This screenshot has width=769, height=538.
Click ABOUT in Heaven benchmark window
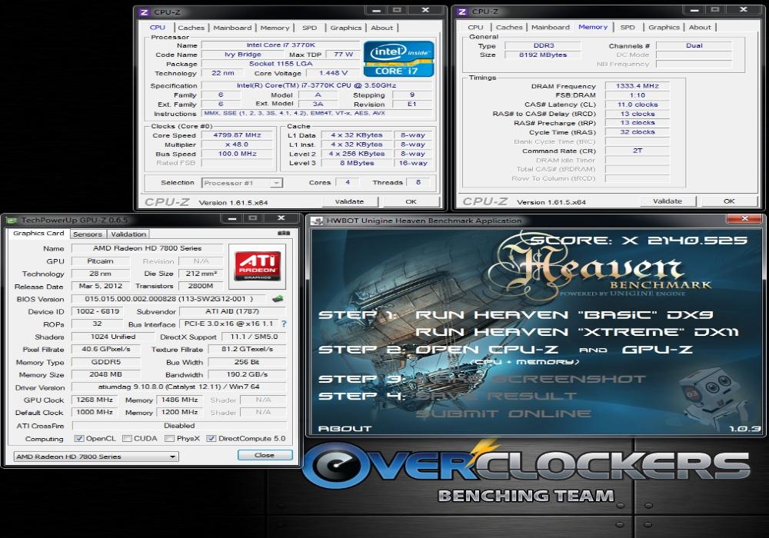coord(345,428)
